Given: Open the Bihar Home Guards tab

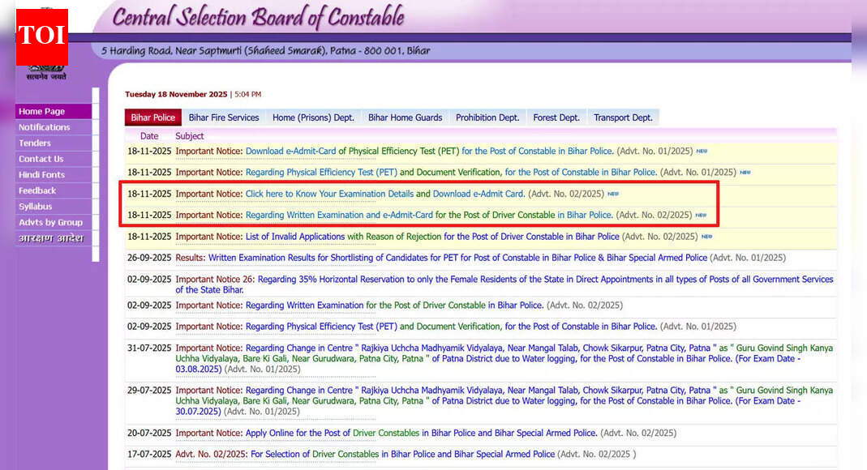Looking at the screenshot, I should [405, 117].
